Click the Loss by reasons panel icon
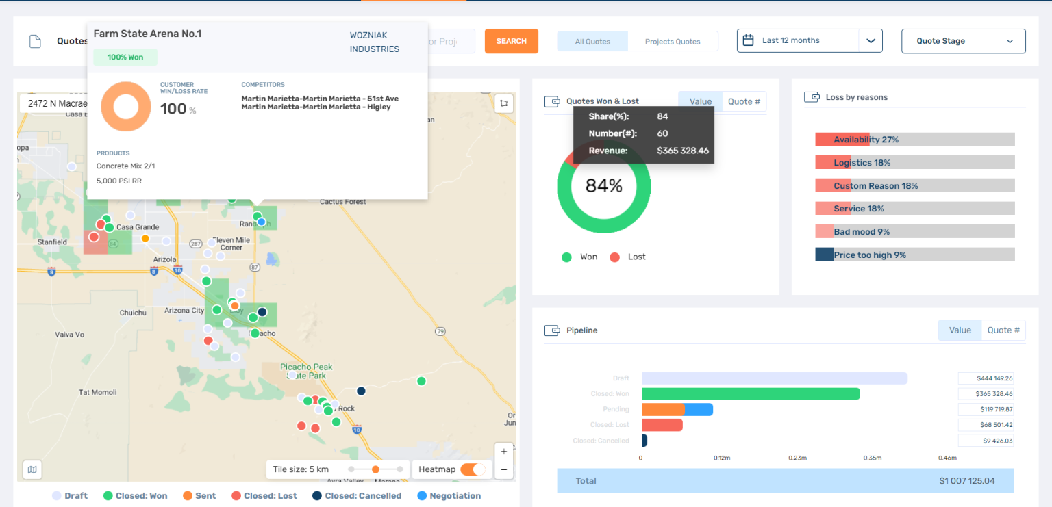 tap(812, 97)
